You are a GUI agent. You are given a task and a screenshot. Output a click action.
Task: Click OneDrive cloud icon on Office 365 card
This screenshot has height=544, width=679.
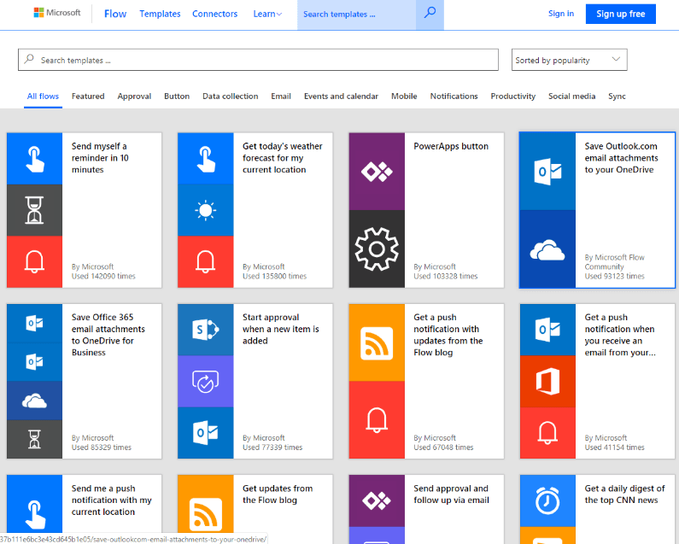click(x=35, y=401)
